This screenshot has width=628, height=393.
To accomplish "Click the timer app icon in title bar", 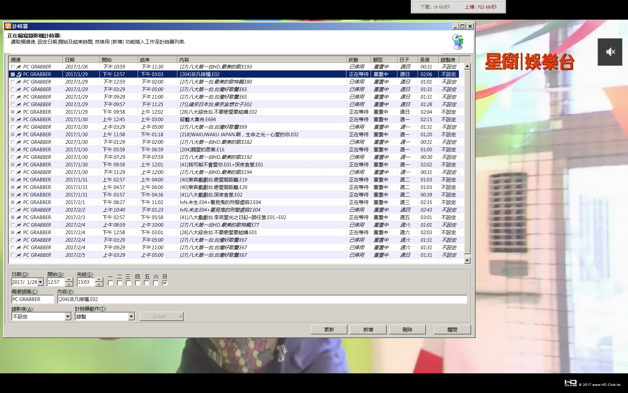I will (x=8, y=26).
